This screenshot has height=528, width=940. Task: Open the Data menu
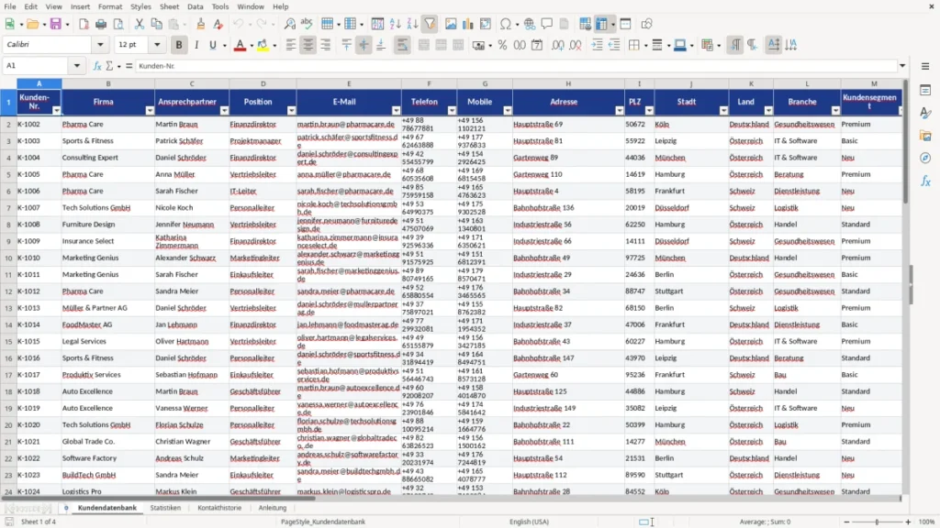click(195, 6)
